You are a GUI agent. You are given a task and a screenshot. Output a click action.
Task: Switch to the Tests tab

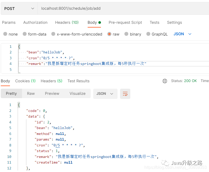[x=155, y=22]
